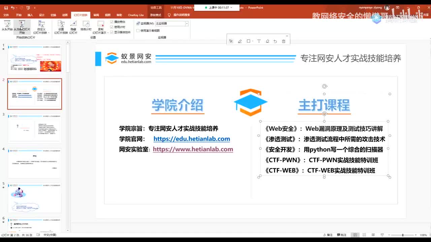The height and width of the screenshot is (242, 431).
Task: Click the Undo arrow in quick access toolbar
Action: 12,8
